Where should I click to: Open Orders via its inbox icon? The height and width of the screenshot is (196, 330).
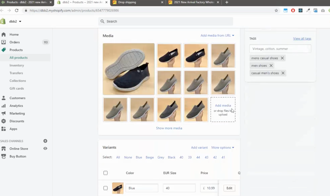coord(4,42)
